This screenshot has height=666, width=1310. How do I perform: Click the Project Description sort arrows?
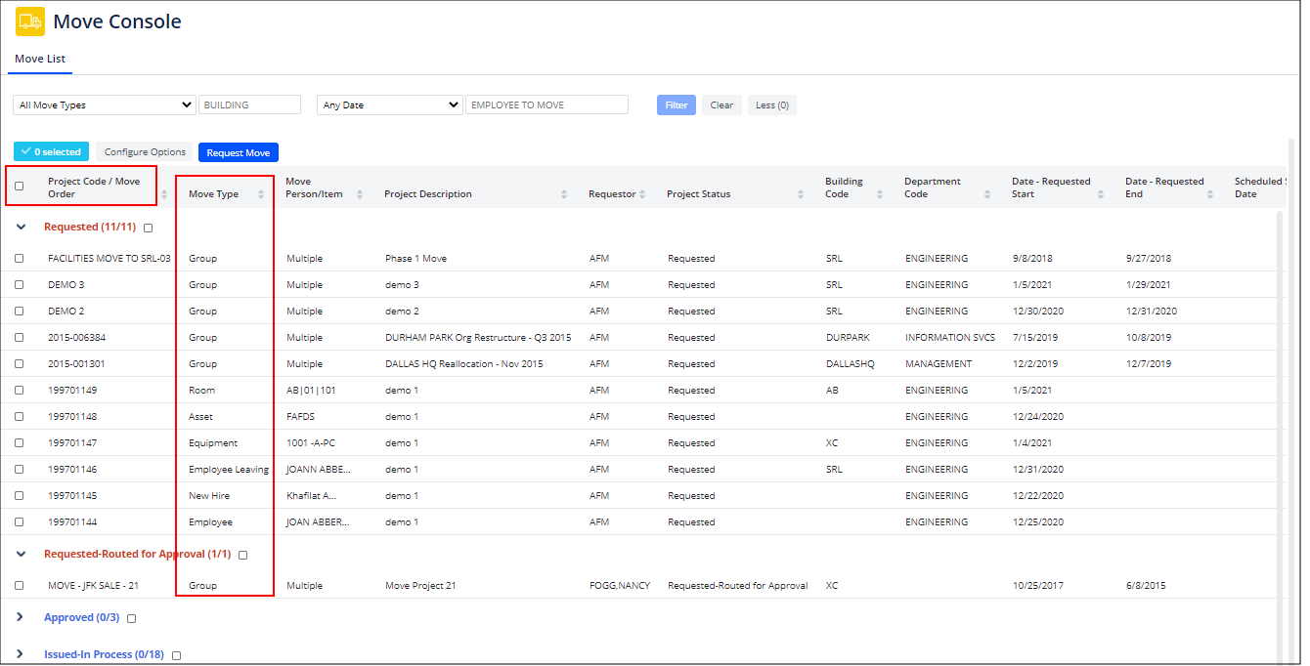click(564, 194)
